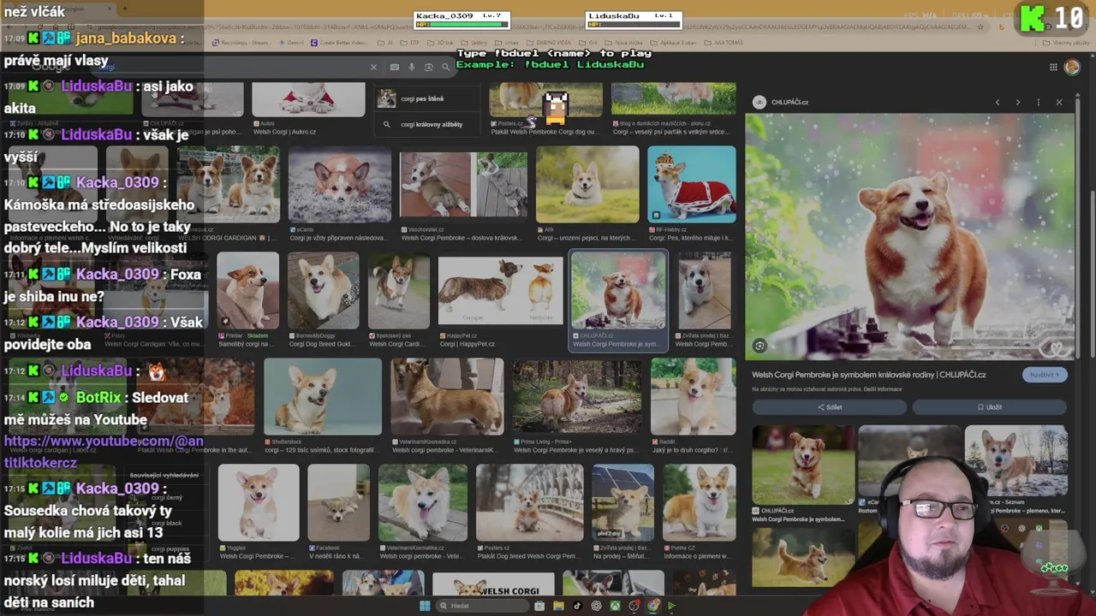Open ChatGPT app from taskbar

click(596, 606)
